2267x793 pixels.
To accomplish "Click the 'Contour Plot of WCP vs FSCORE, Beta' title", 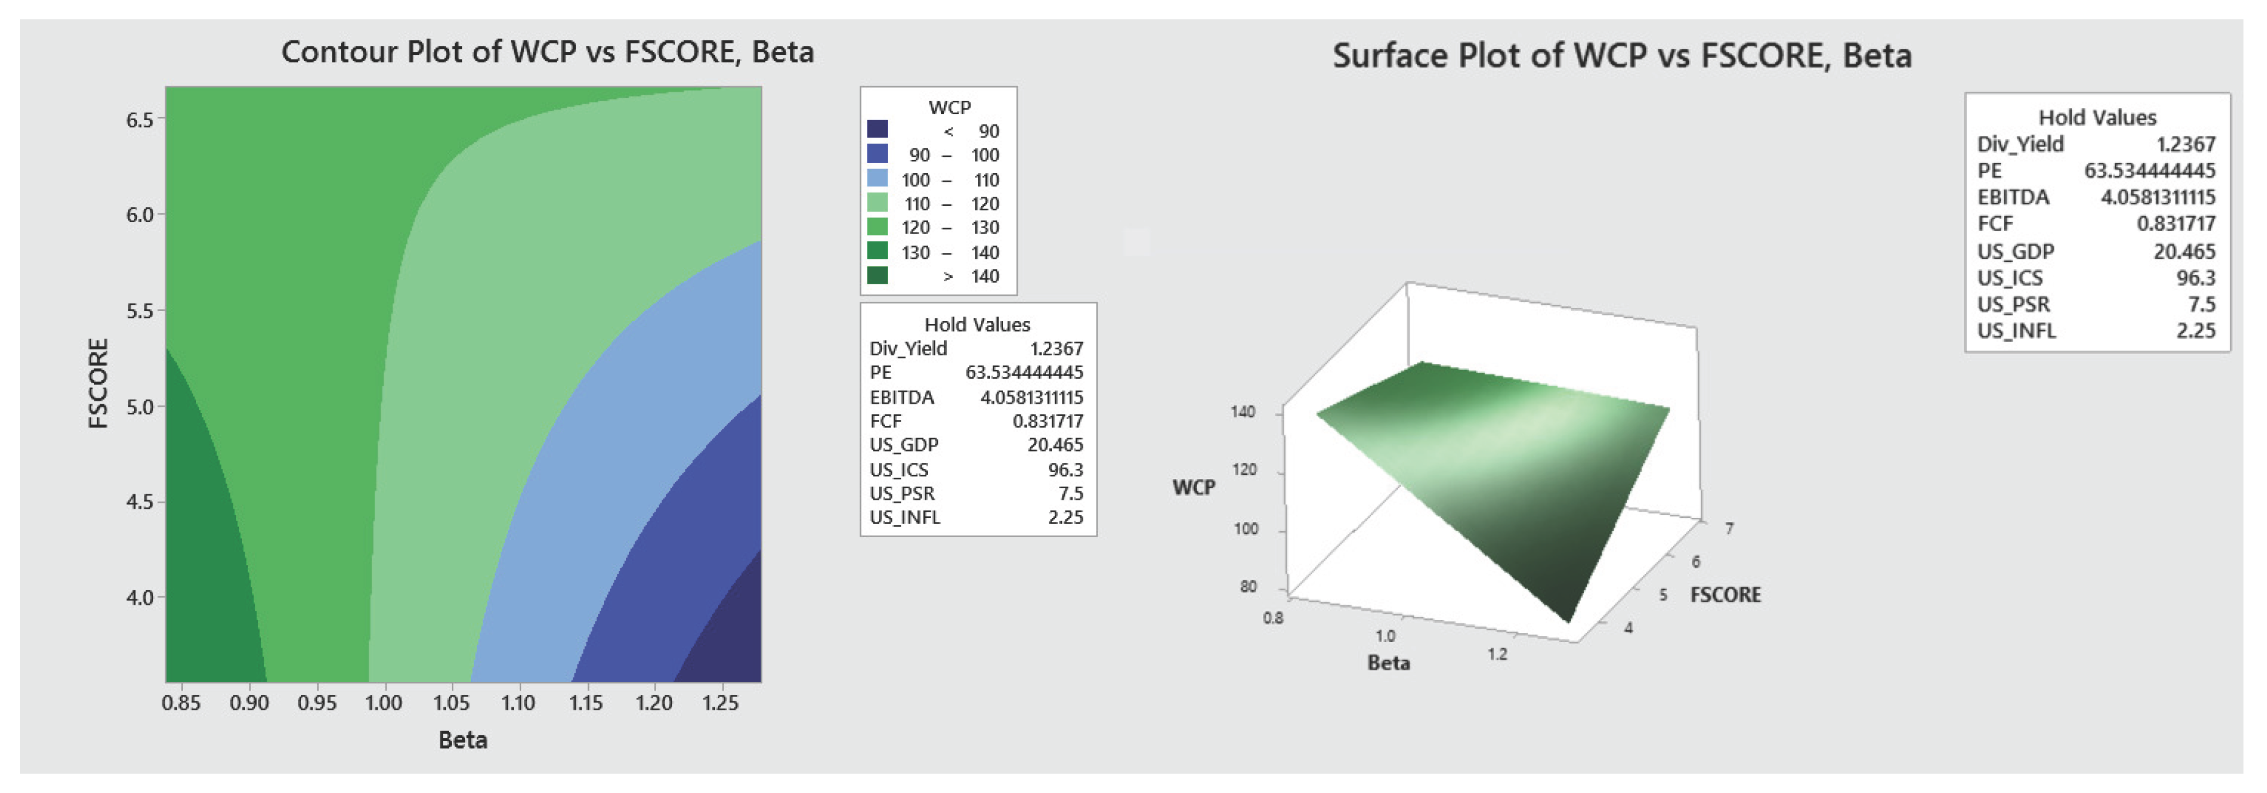I will 547,52.
